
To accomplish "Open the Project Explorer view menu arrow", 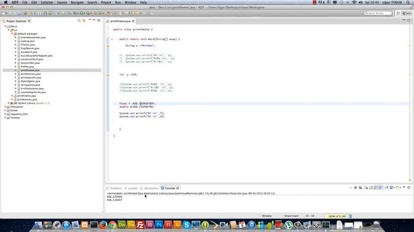I will [x=90, y=20].
